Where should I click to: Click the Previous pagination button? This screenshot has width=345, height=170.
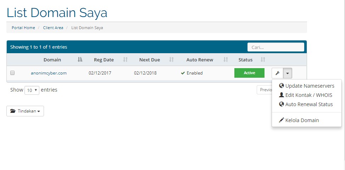pos(265,90)
